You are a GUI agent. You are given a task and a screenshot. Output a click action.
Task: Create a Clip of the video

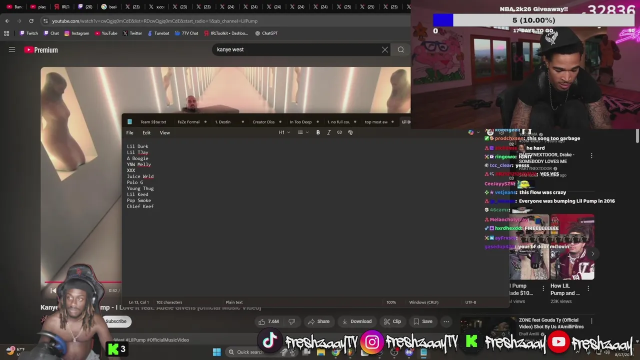click(392, 321)
